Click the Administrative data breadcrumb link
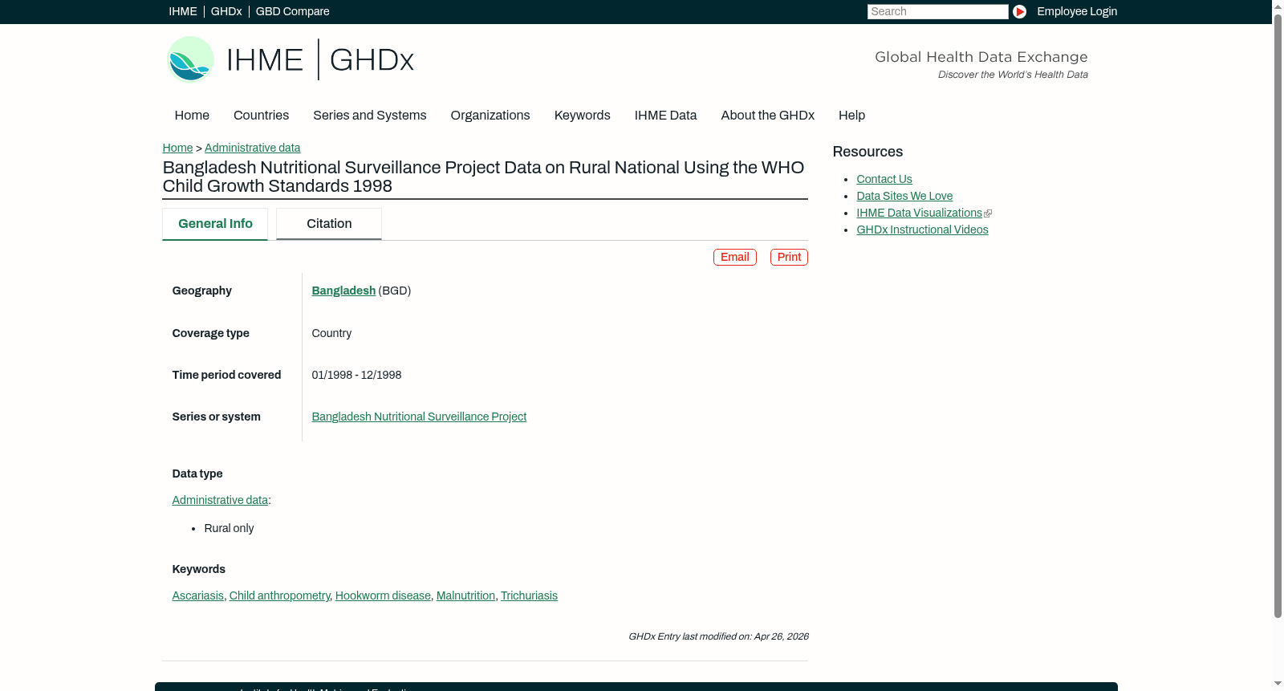The width and height of the screenshot is (1284, 691). click(x=253, y=148)
